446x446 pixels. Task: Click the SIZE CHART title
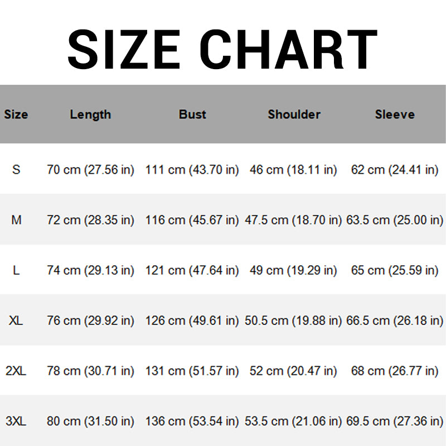pos(222,49)
